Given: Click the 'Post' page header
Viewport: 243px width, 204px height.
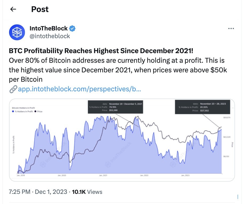Looking at the screenshot, I should 40,9.
